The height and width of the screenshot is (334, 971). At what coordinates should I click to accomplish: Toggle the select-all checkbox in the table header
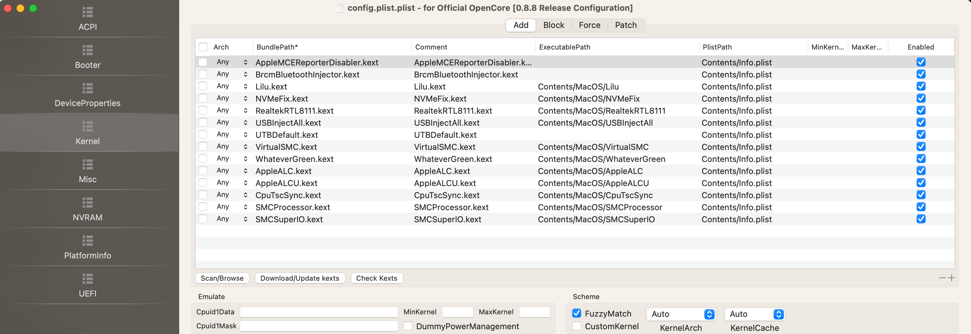[203, 47]
